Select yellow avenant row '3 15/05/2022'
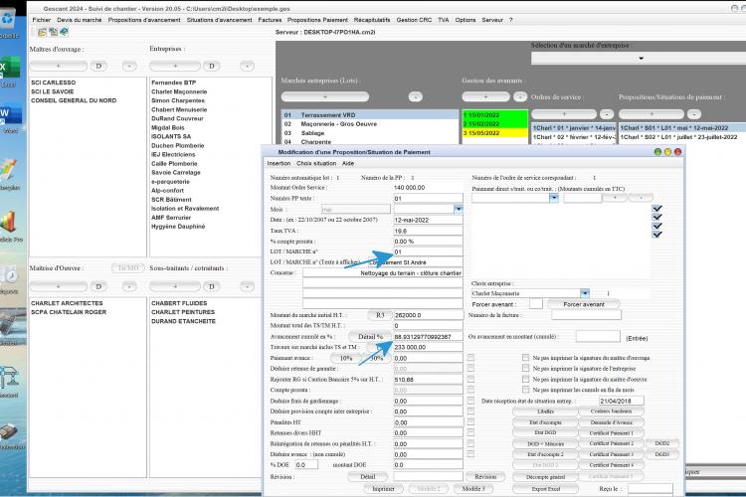Screen dimensions: 746x497 (x=494, y=133)
